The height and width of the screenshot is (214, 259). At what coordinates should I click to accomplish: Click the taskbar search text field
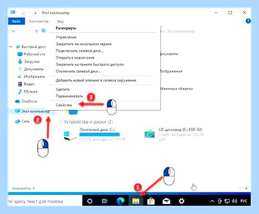[45, 201]
